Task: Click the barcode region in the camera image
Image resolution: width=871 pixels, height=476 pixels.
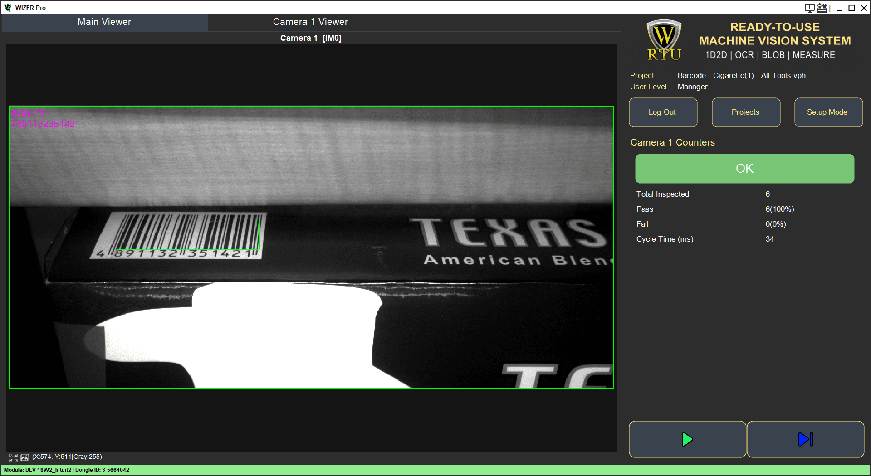Action: (x=188, y=234)
